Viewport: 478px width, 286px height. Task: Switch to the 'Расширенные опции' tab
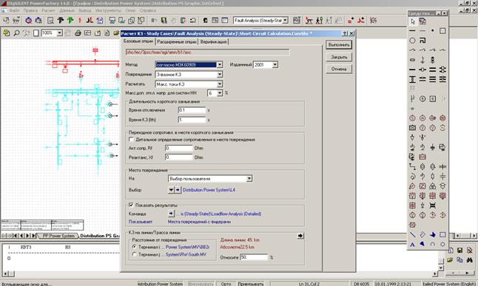coord(177,41)
